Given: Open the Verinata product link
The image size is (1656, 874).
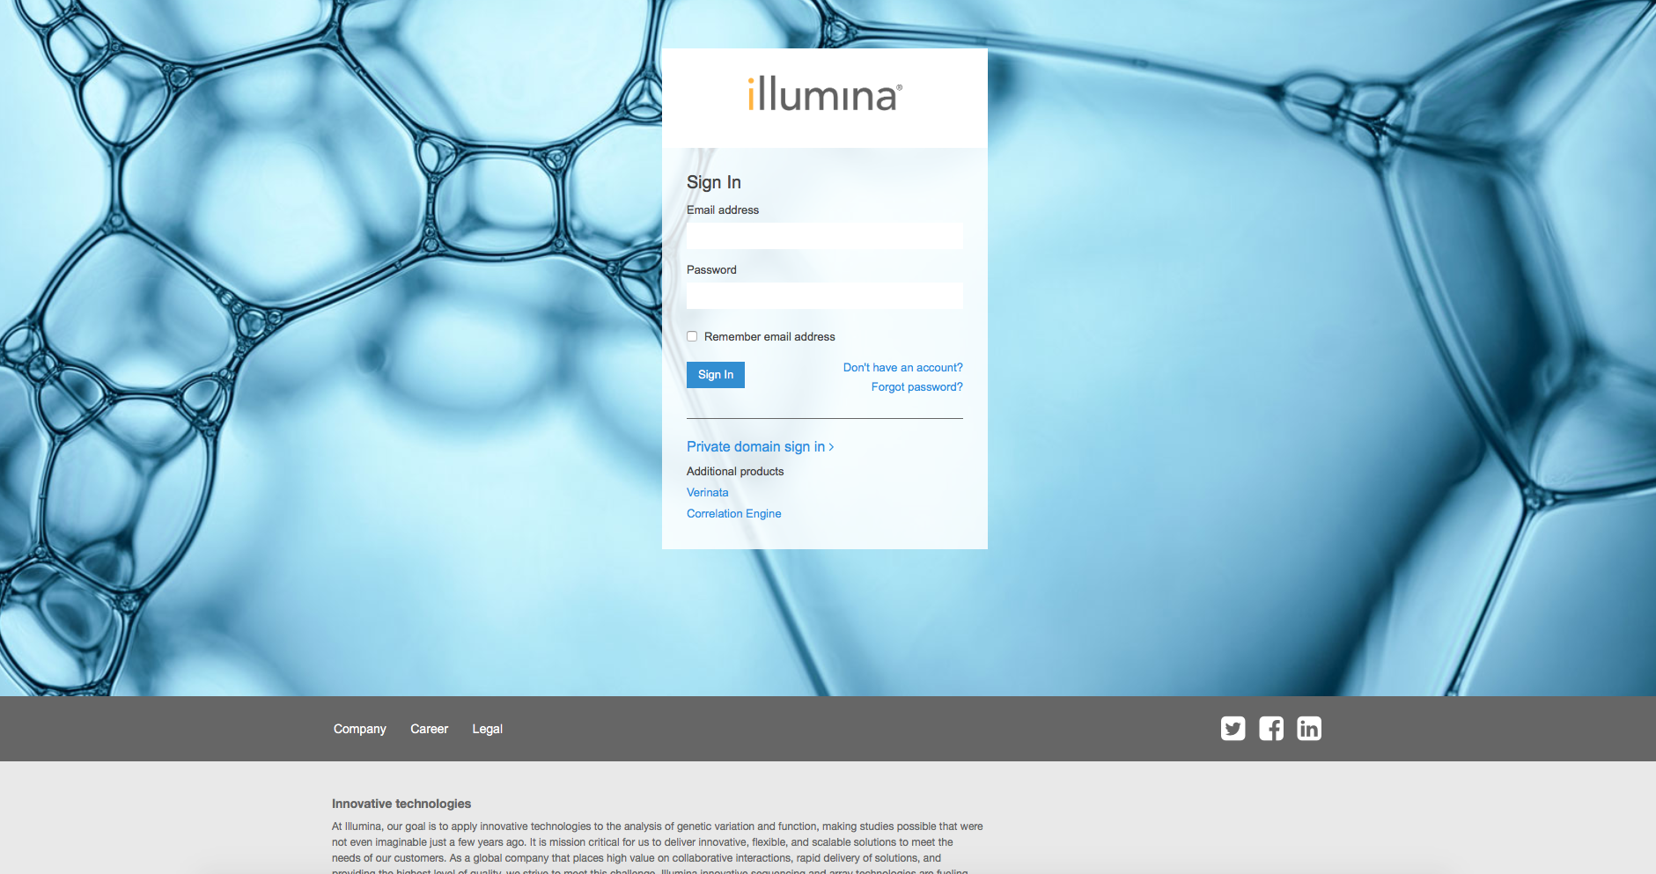Looking at the screenshot, I should click(708, 493).
